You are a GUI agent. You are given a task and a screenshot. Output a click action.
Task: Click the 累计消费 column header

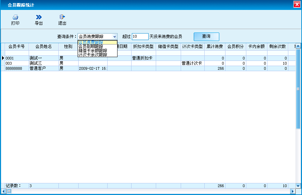pyautogui.click(x=215, y=47)
